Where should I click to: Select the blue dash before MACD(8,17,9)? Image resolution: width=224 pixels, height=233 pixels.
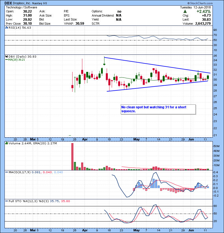pyautogui.click(x=6, y=172)
